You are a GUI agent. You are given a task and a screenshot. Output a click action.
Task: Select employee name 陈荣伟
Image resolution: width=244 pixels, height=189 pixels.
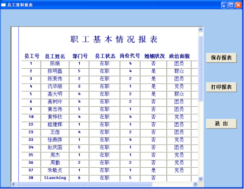55,79
